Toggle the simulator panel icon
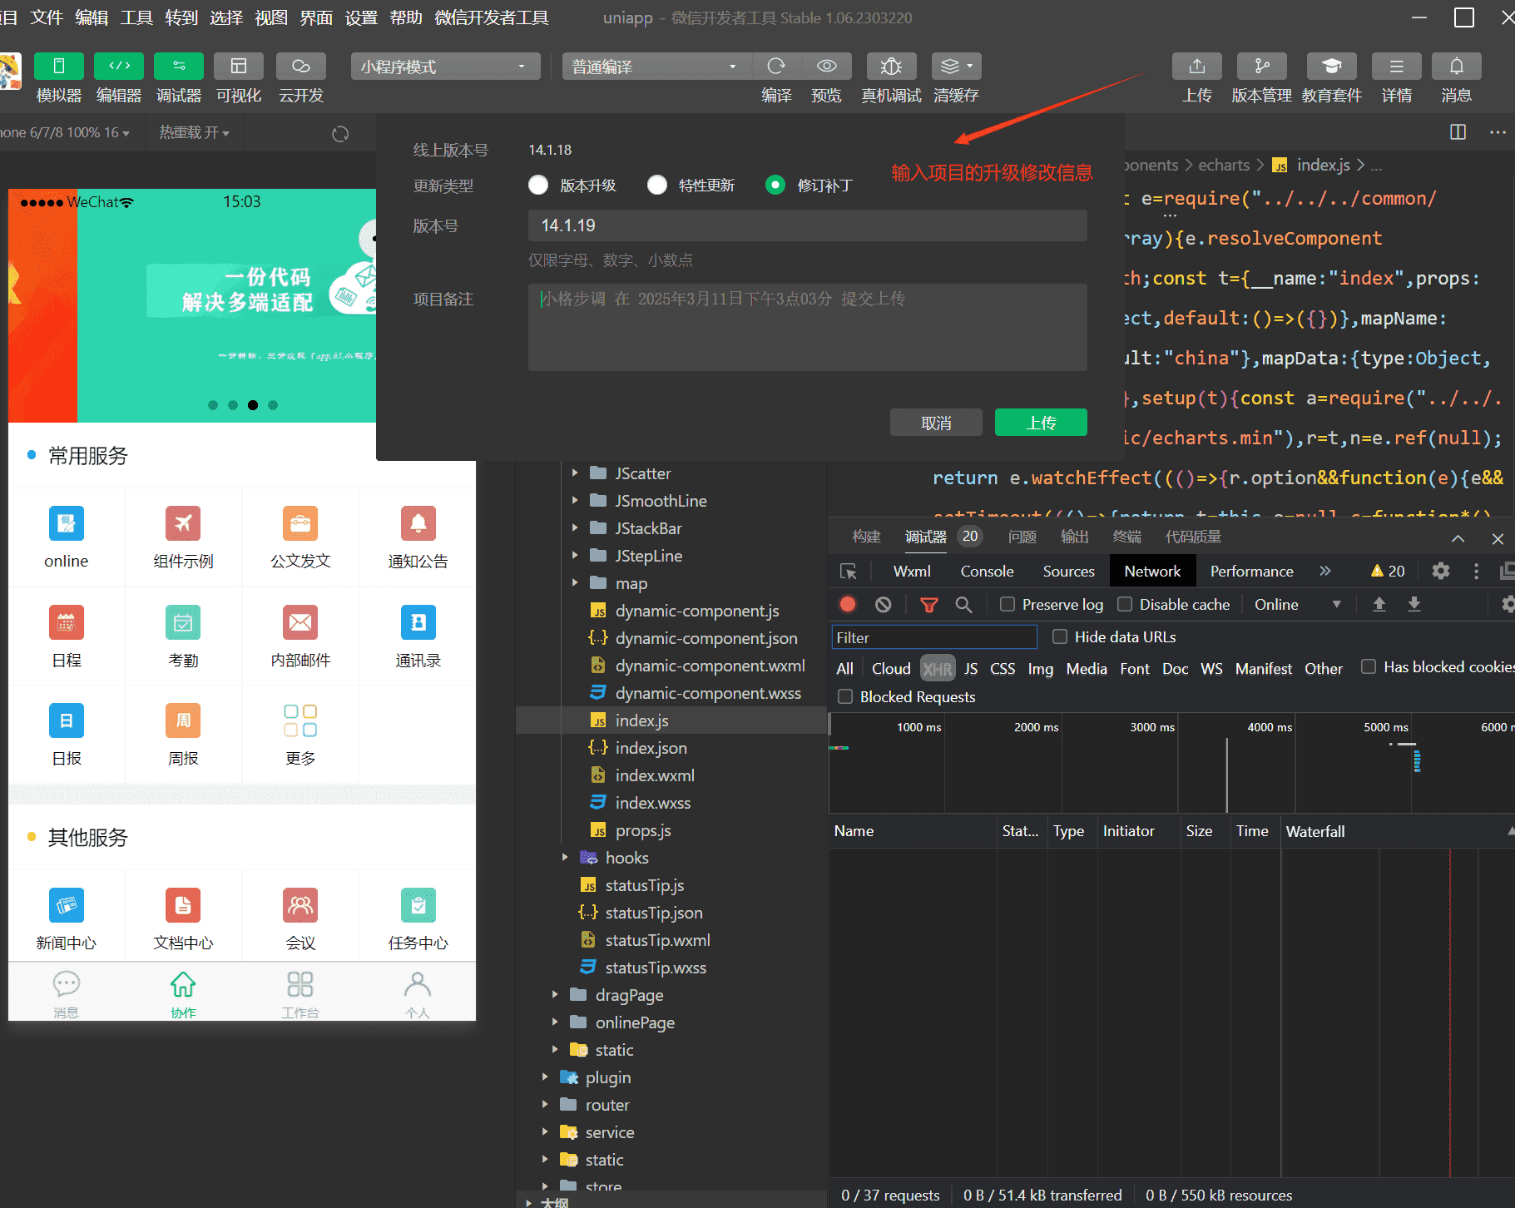This screenshot has height=1208, width=1515. coord(58,66)
